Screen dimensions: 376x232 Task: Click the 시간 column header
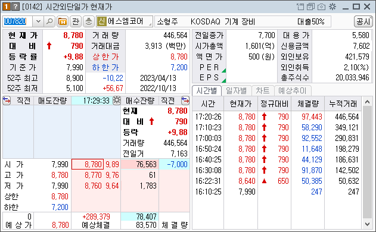click(208, 104)
